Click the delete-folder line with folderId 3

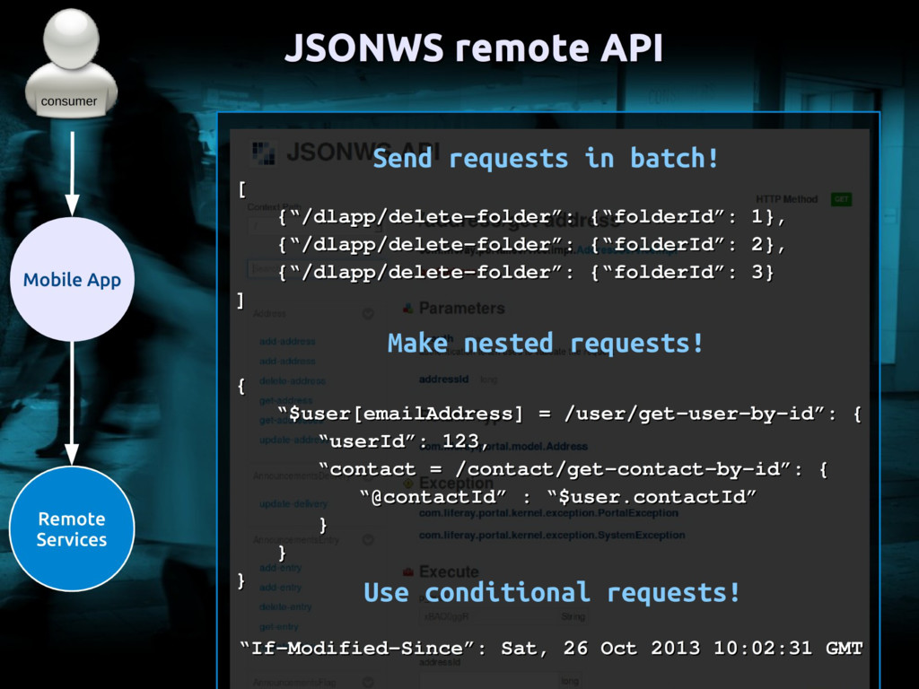tap(526, 272)
